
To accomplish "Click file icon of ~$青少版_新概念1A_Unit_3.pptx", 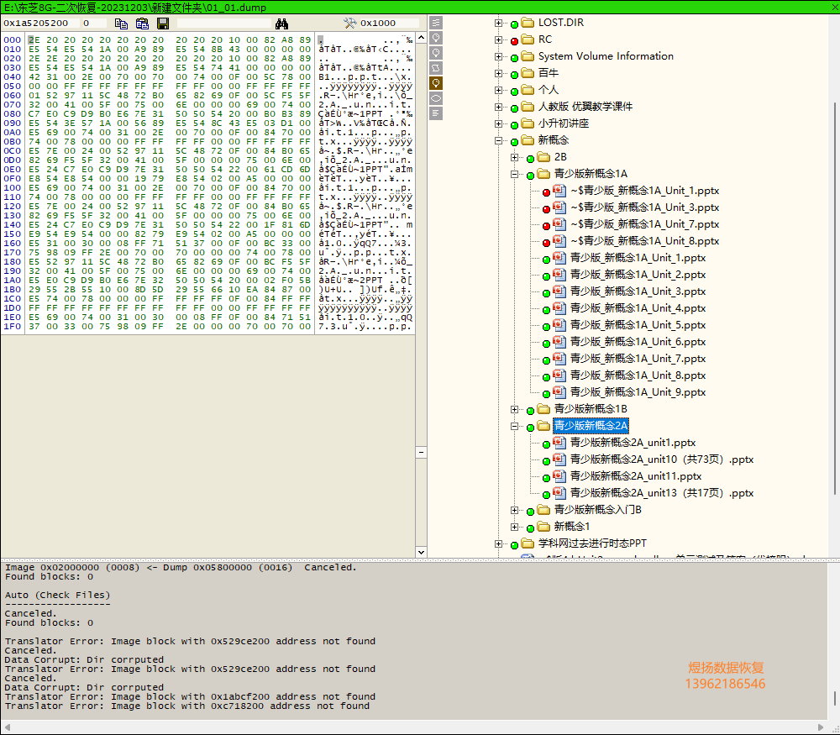I will tap(559, 207).
